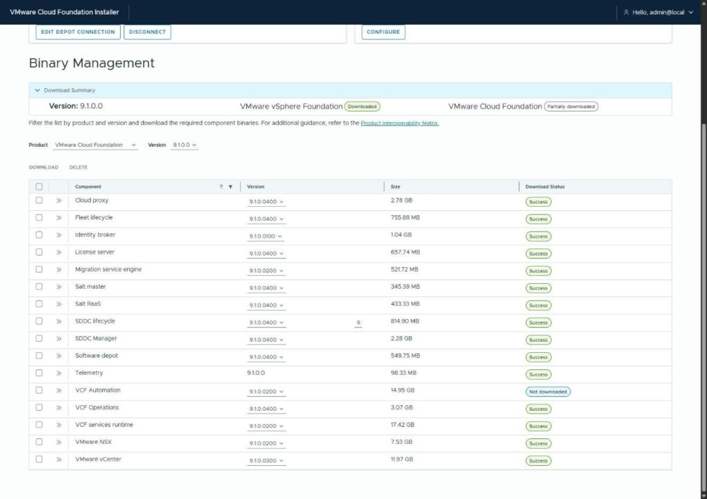
Task: Check the VCF Automation checkbox
Action: point(39,390)
